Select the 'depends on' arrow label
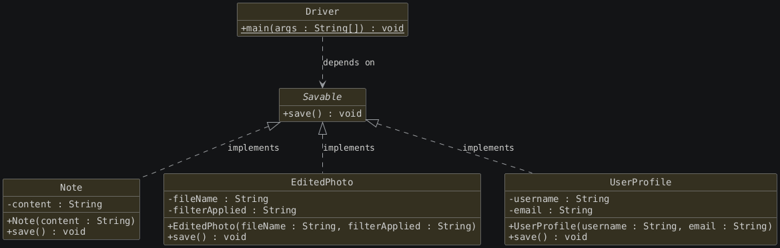The image size is (780, 248). (349, 63)
